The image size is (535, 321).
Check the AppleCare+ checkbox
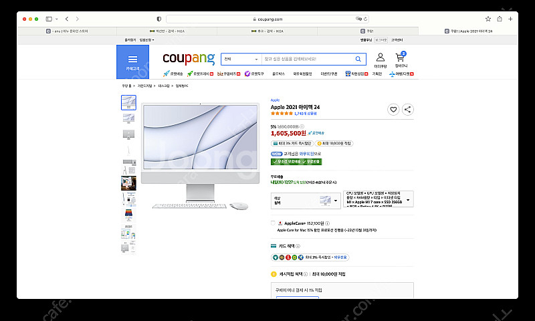click(x=273, y=223)
